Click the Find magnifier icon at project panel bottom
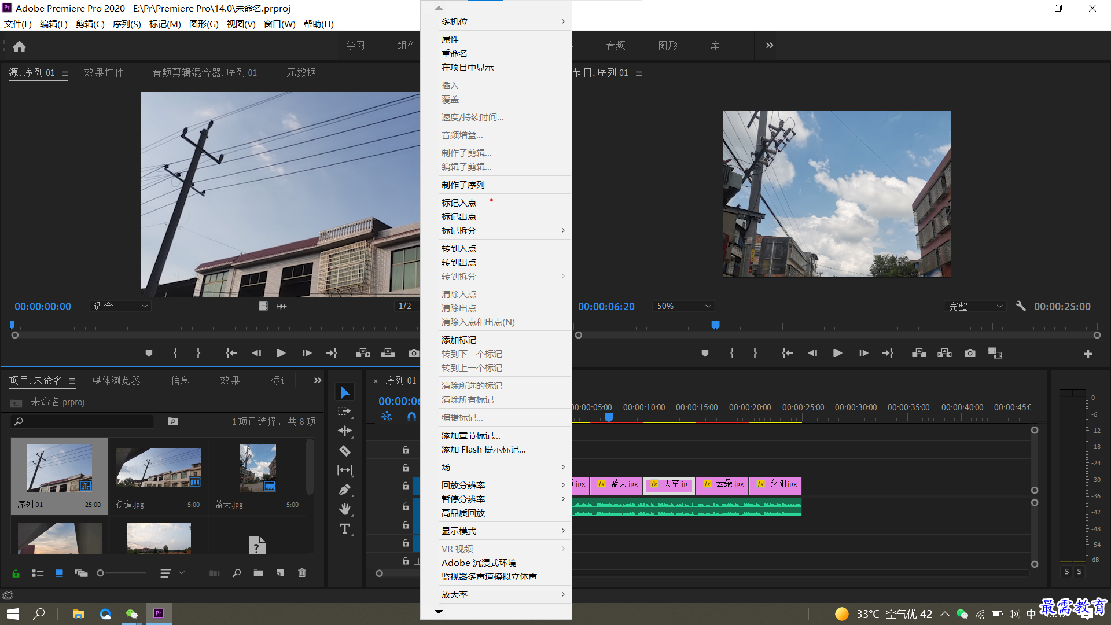The image size is (1111, 625). (237, 573)
